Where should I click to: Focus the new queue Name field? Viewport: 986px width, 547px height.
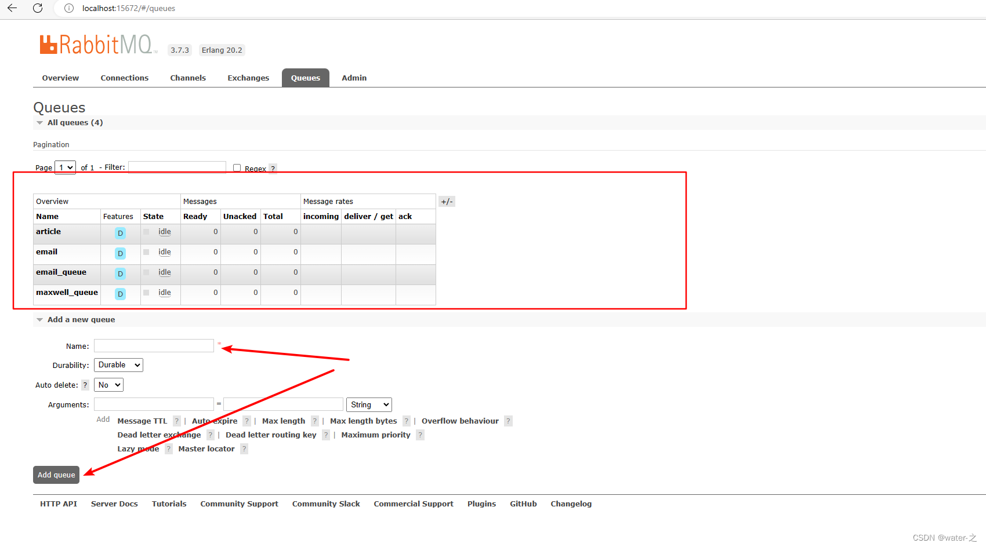(x=154, y=346)
